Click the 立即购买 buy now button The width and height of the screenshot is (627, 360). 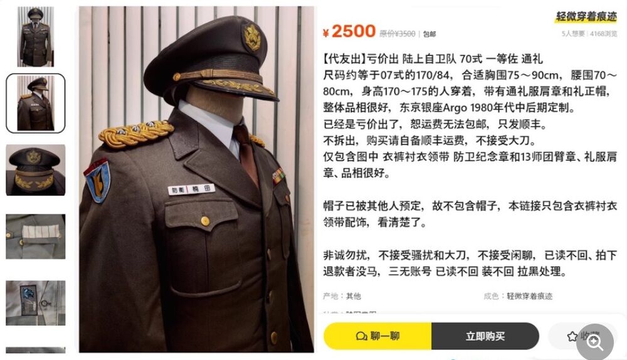point(485,336)
